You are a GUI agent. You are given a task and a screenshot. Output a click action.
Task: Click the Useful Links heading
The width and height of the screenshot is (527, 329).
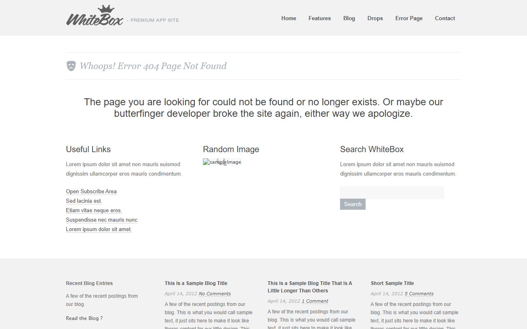coord(88,149)
